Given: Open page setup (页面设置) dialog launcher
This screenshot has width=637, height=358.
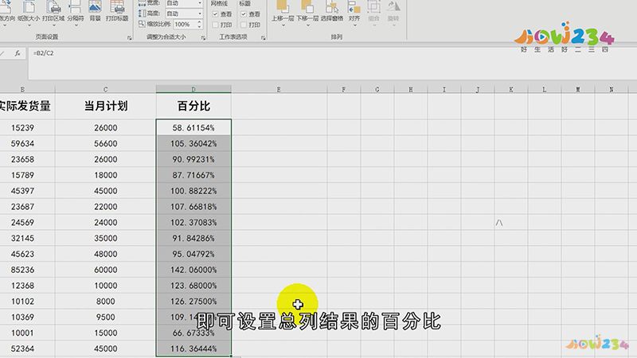Looking at the screenshot, I should coord(130,37).
